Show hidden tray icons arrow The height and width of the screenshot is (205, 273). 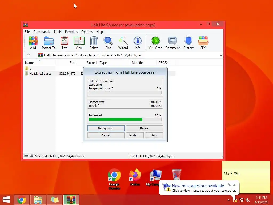click(228, 200)
